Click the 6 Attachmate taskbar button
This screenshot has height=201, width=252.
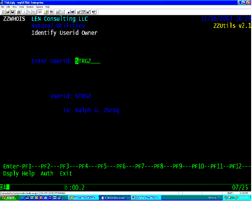coord(115,198)
